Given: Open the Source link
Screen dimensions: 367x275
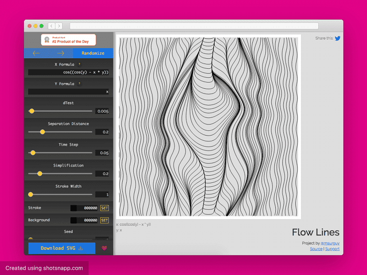Looking at the screenshot, I should (x=316, y=249).
